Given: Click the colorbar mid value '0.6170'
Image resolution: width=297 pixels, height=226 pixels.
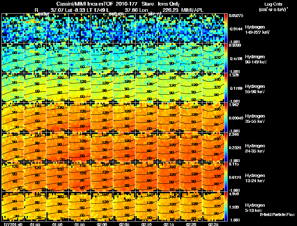Looking at the screenshot, I should pyautogui.click(x=235, y=177).
